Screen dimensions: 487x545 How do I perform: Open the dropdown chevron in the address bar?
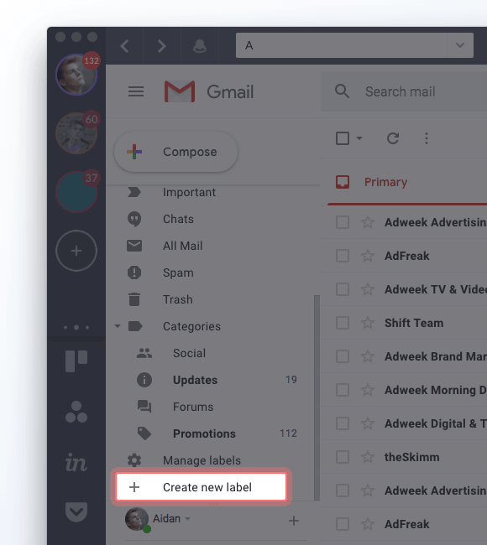pos(460,45)
